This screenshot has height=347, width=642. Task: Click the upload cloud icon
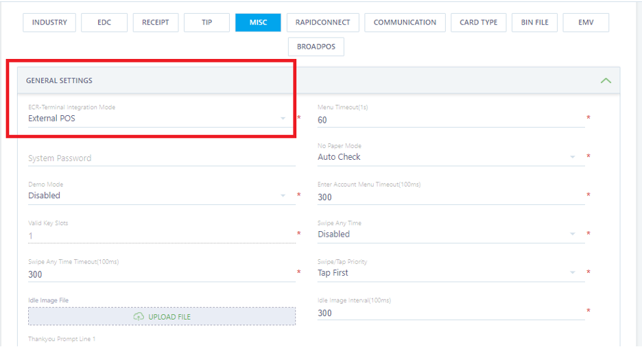tap(139, 316)
